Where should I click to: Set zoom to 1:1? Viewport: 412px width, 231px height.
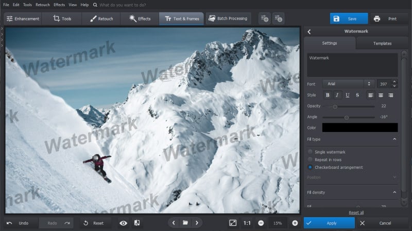(247, 223)
